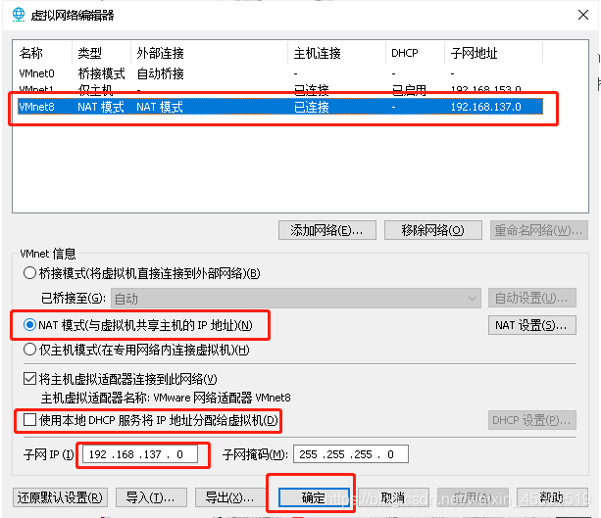The height and width of the screenshot is (518, 601).
Task: Click the 子网地址 column header
Action: pos(494,53)
